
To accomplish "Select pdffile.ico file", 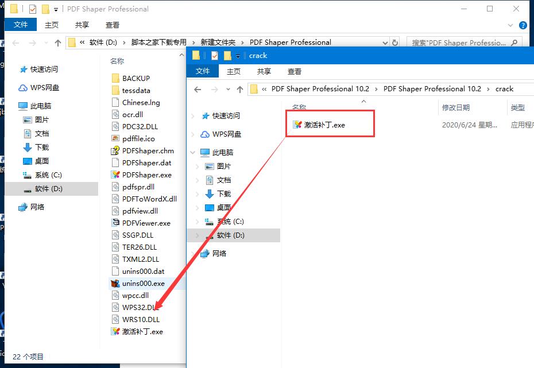I will pos(133,139).
